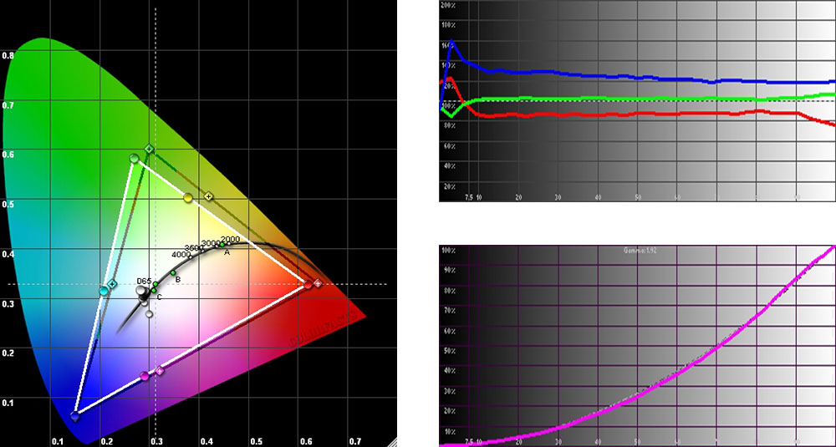The height and width of the screenshot is (447, 836).
Task: Click the measured magenta circle marker
Action: coord(145,376)
